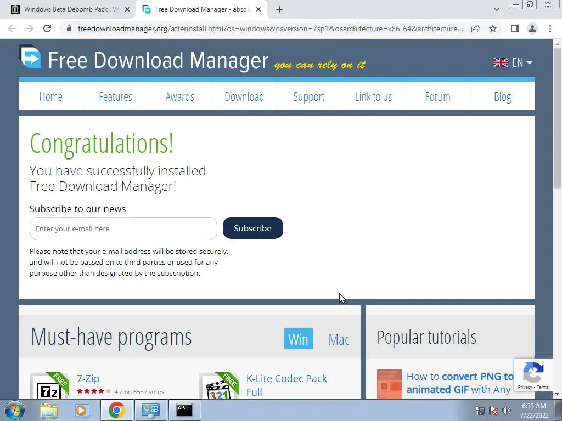
Task: Open the convert PNG to animated GIF tutorial
Action: [460, 383]
